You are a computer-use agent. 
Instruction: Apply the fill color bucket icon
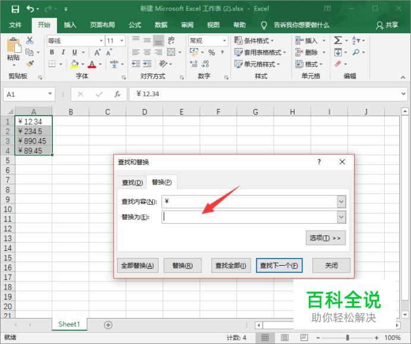(x=74, y=63)
